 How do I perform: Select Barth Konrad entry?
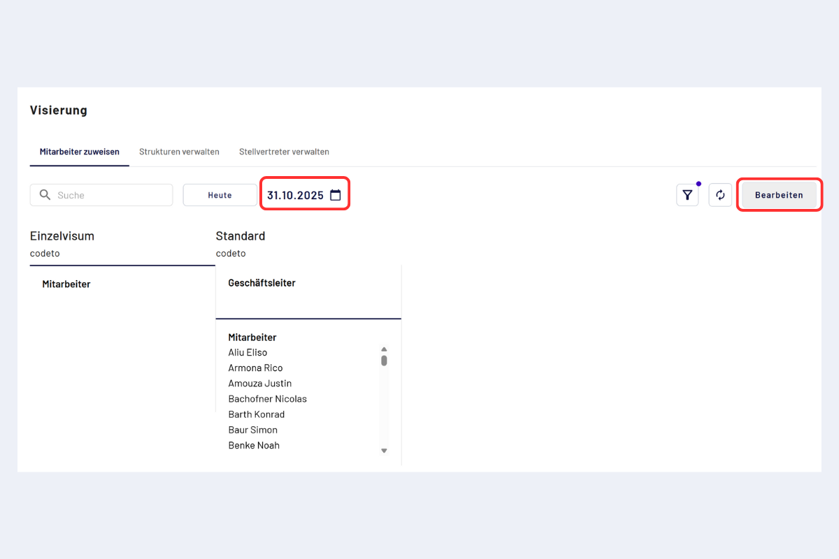[x=256, y=414]
